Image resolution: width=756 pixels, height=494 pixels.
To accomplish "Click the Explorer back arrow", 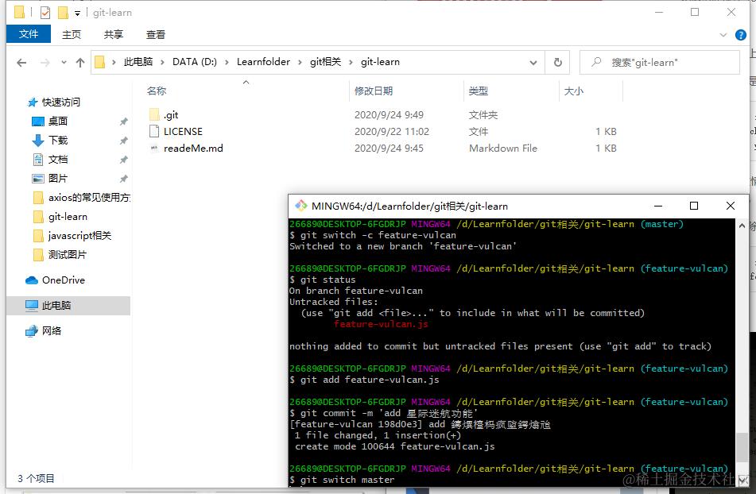I will (21, 63).
